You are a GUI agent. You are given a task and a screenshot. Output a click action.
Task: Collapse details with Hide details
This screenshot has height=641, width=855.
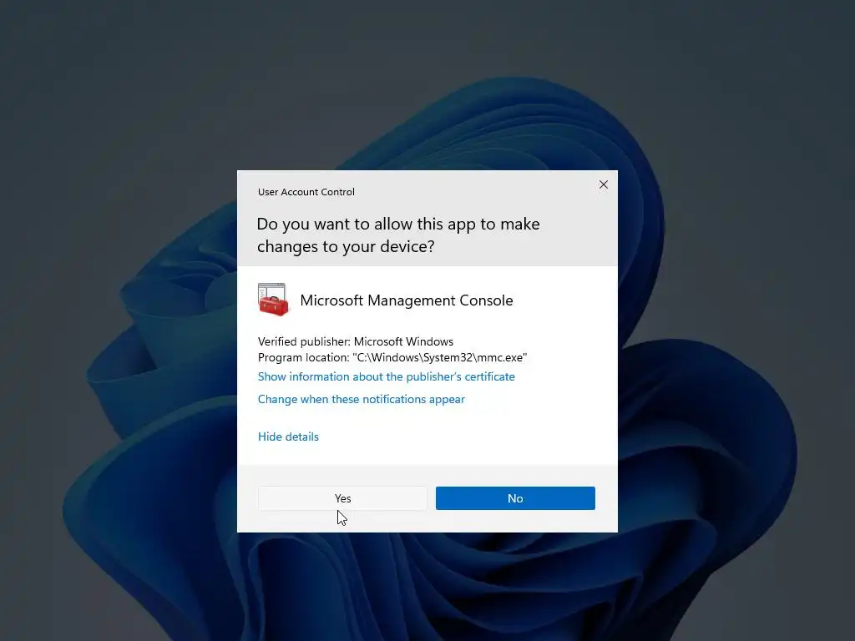pos(288,437)
